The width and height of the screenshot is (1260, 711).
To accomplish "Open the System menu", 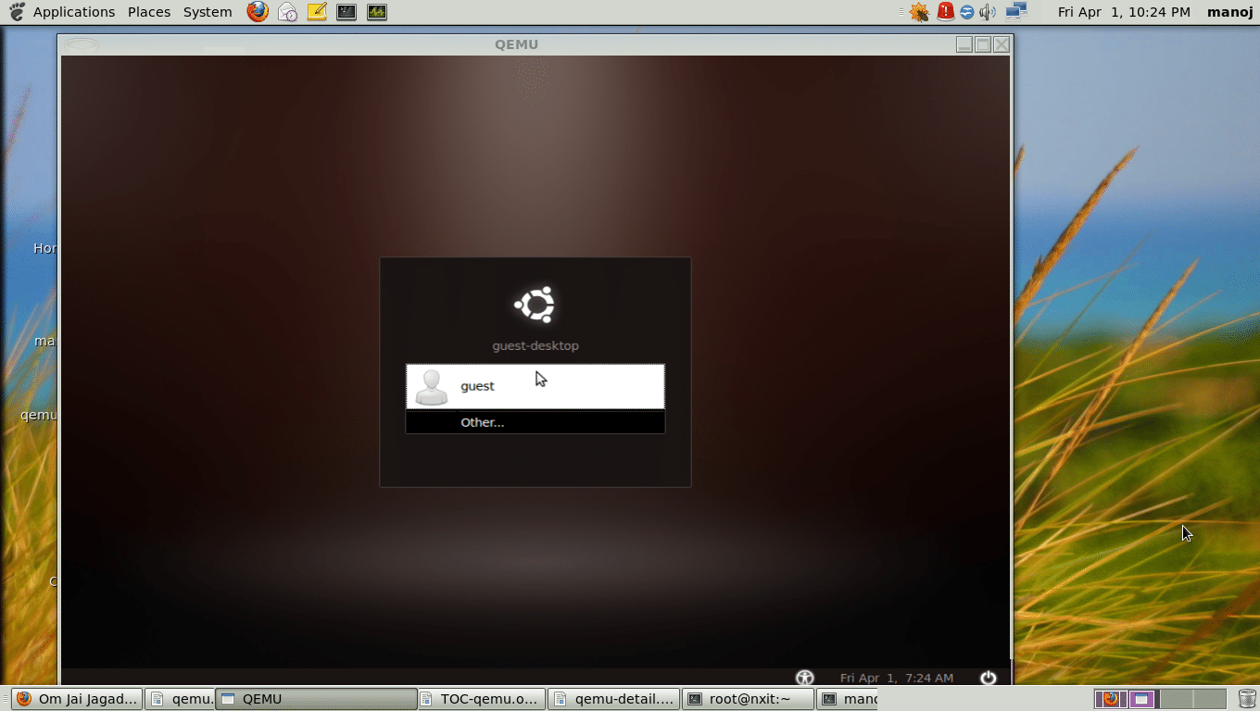I will (208, 12).
